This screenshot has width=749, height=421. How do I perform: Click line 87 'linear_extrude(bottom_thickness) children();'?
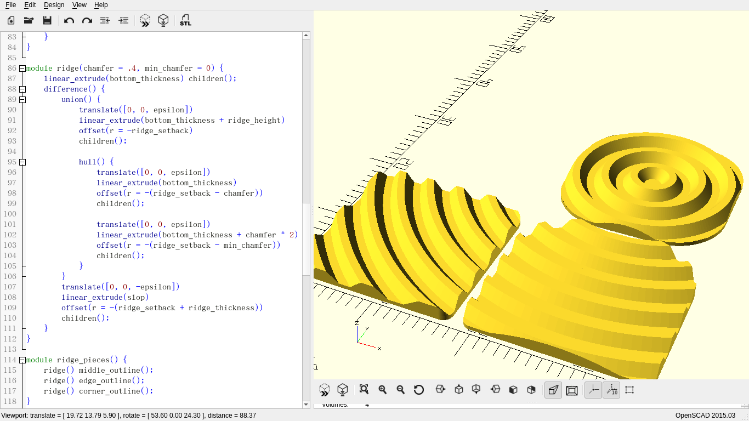click(x=140, y=79)
